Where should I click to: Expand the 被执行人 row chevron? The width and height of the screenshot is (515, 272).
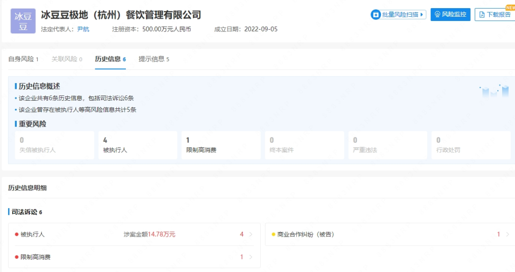(x=251, y=235)
